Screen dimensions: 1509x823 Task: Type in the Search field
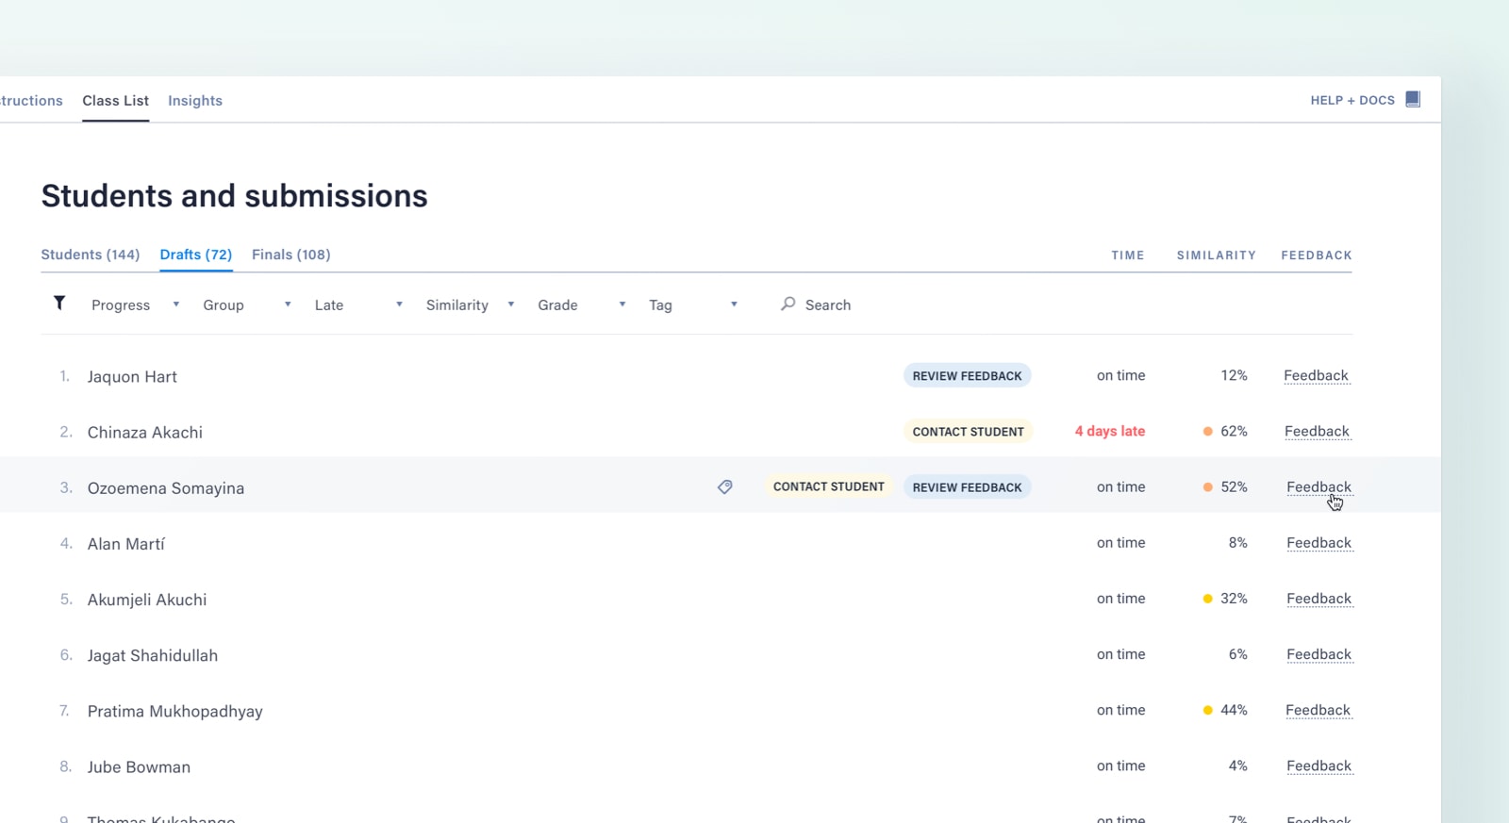[x=849, y=305]
